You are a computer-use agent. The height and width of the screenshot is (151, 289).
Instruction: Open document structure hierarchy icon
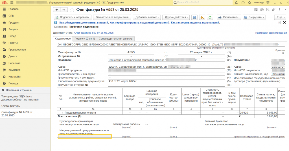click(x=202, y=17)
